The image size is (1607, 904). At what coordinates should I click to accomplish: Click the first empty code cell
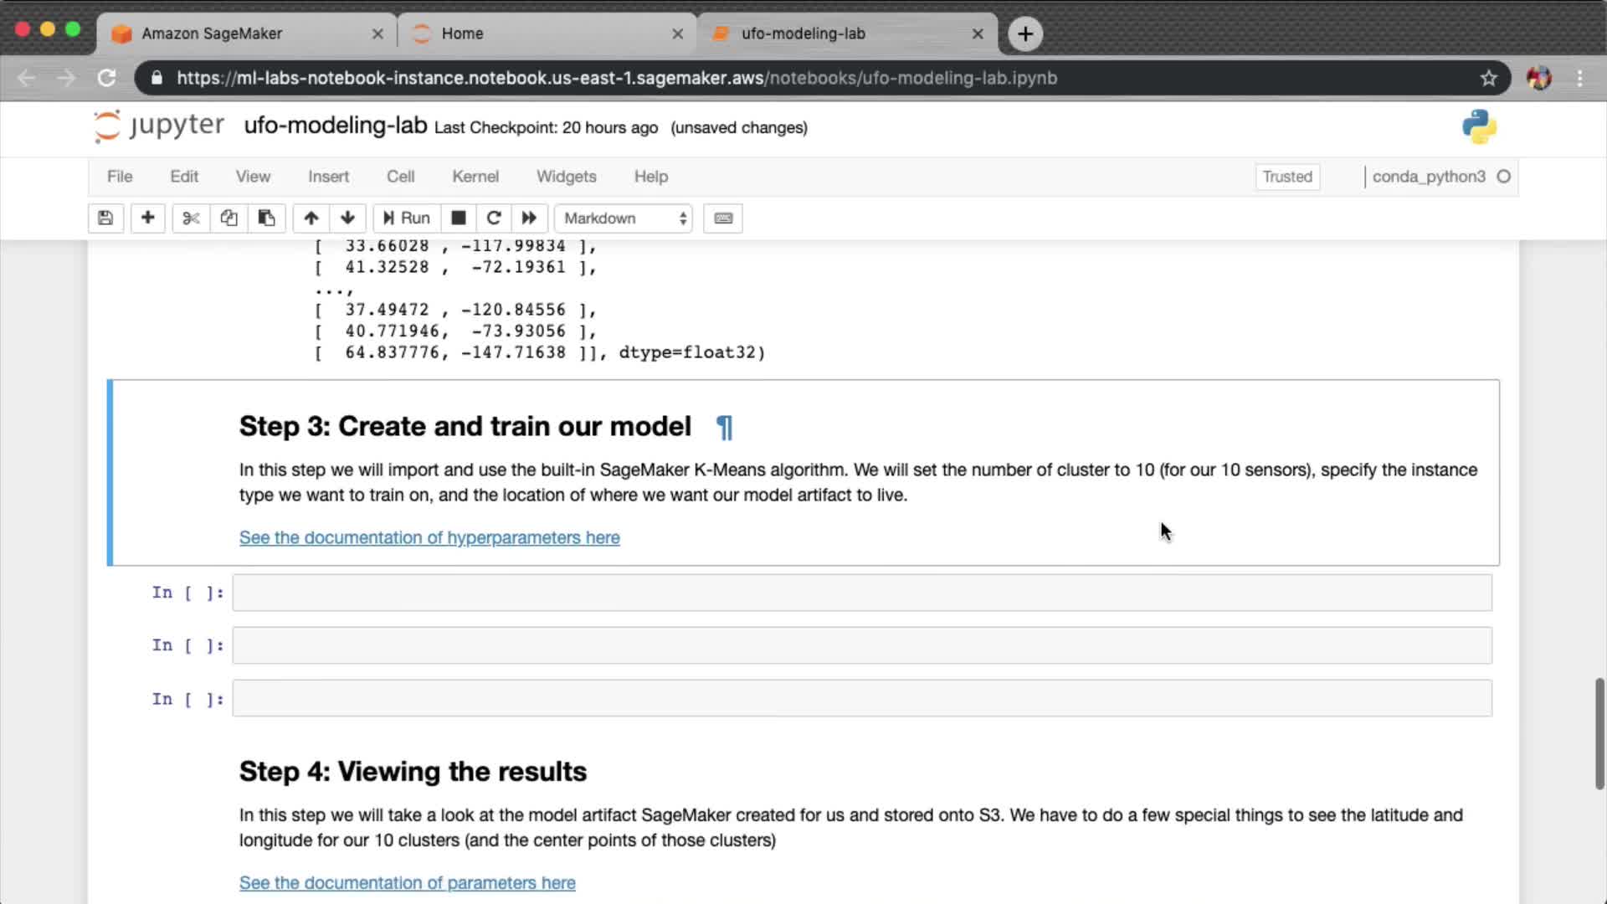861,593
